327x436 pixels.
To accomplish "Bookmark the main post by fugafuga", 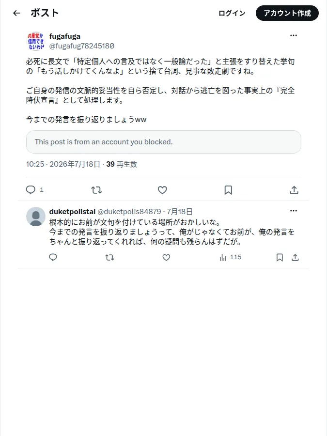I will (228, 190).
